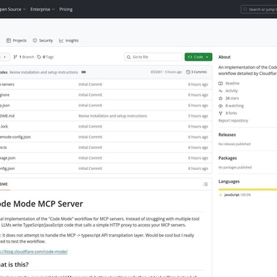The image size is (277, 277).
Task: Open the Projects tab
Action: tap(16, 41)
